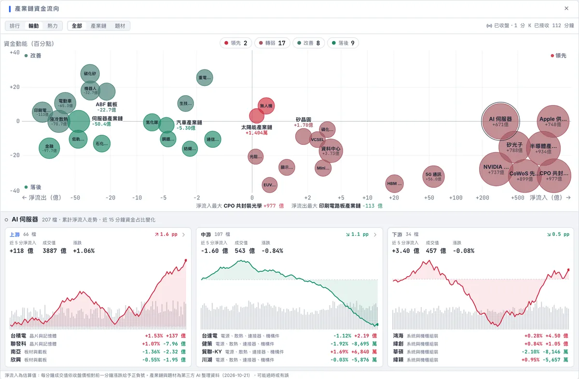The height and width of the screenshot is (379, 579).
Task: Toggle the 改善 8 legend chip
Action: pyautogui.click(x=308, y=43)
